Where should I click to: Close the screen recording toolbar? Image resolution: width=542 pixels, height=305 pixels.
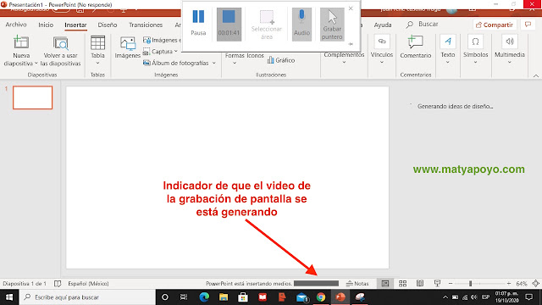[x=351, y=8]
